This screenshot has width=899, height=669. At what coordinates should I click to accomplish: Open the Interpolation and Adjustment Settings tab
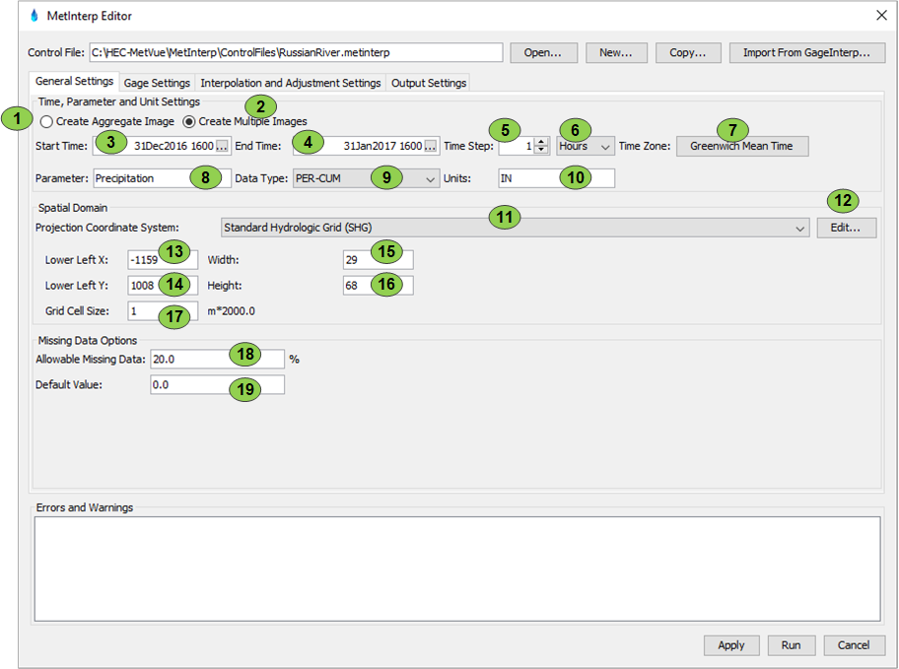(290, 84)
